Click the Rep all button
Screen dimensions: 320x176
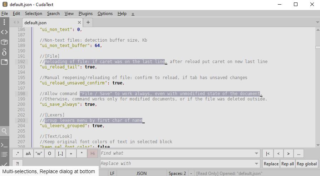pyautogui.click(x=287, y=164)
